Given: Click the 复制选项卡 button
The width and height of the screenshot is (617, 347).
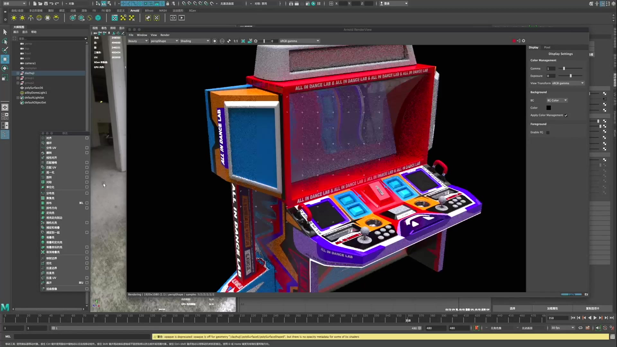Looking at the screenshot, I should coord(592,308).
